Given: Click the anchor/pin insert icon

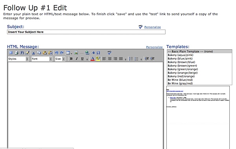Looking at the screenshot, I should tap(93, 53).
